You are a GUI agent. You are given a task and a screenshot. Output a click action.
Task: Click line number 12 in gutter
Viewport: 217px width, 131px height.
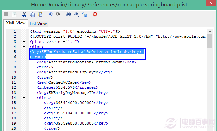(x=14, y=87)
